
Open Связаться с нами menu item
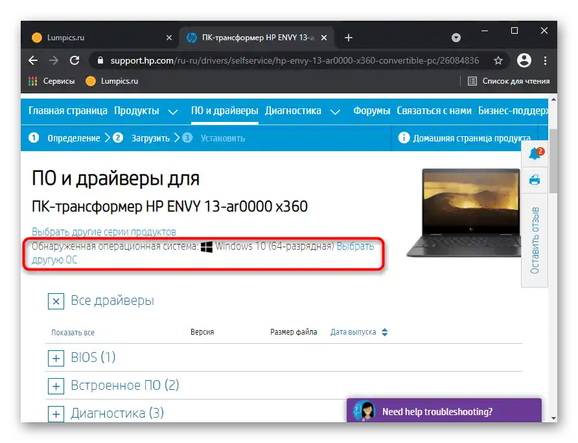point(434,111)
